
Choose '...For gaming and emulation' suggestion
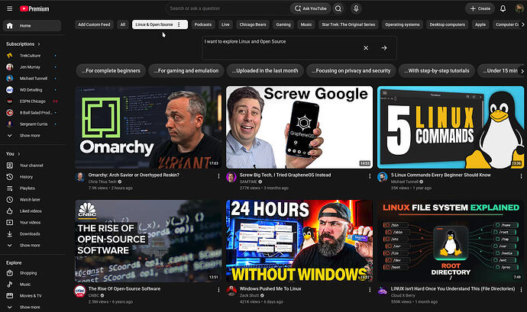click(186, 70)
